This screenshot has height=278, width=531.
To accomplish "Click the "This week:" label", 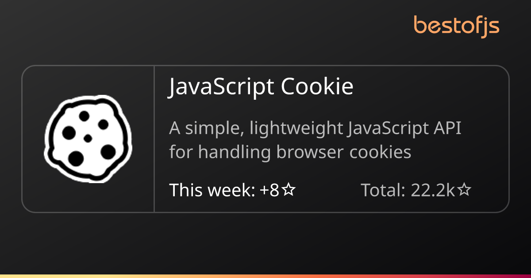I will click(x=212, y=190).
